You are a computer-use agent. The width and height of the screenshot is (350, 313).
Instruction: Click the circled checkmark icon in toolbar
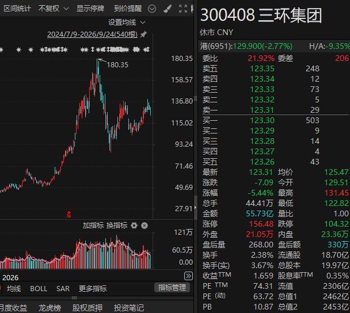(x=152, y=9)
